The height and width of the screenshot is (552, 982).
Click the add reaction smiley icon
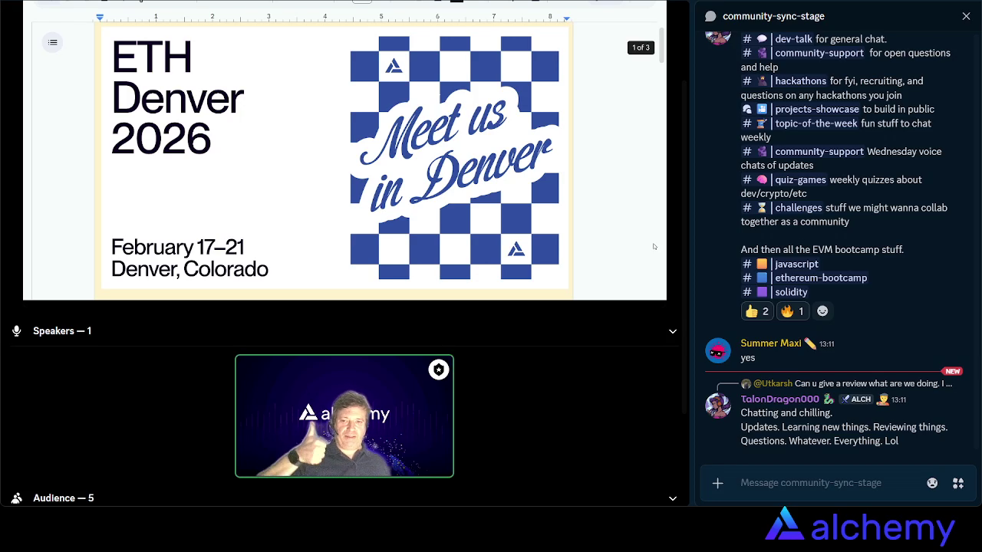pyautogui.click(x=822, y=311)
